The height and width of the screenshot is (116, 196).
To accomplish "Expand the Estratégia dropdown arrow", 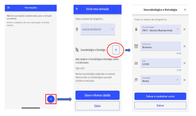I will point(177,80).
